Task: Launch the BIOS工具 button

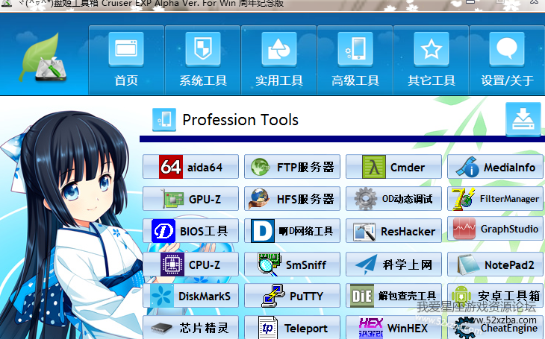Action: point(190,232)
